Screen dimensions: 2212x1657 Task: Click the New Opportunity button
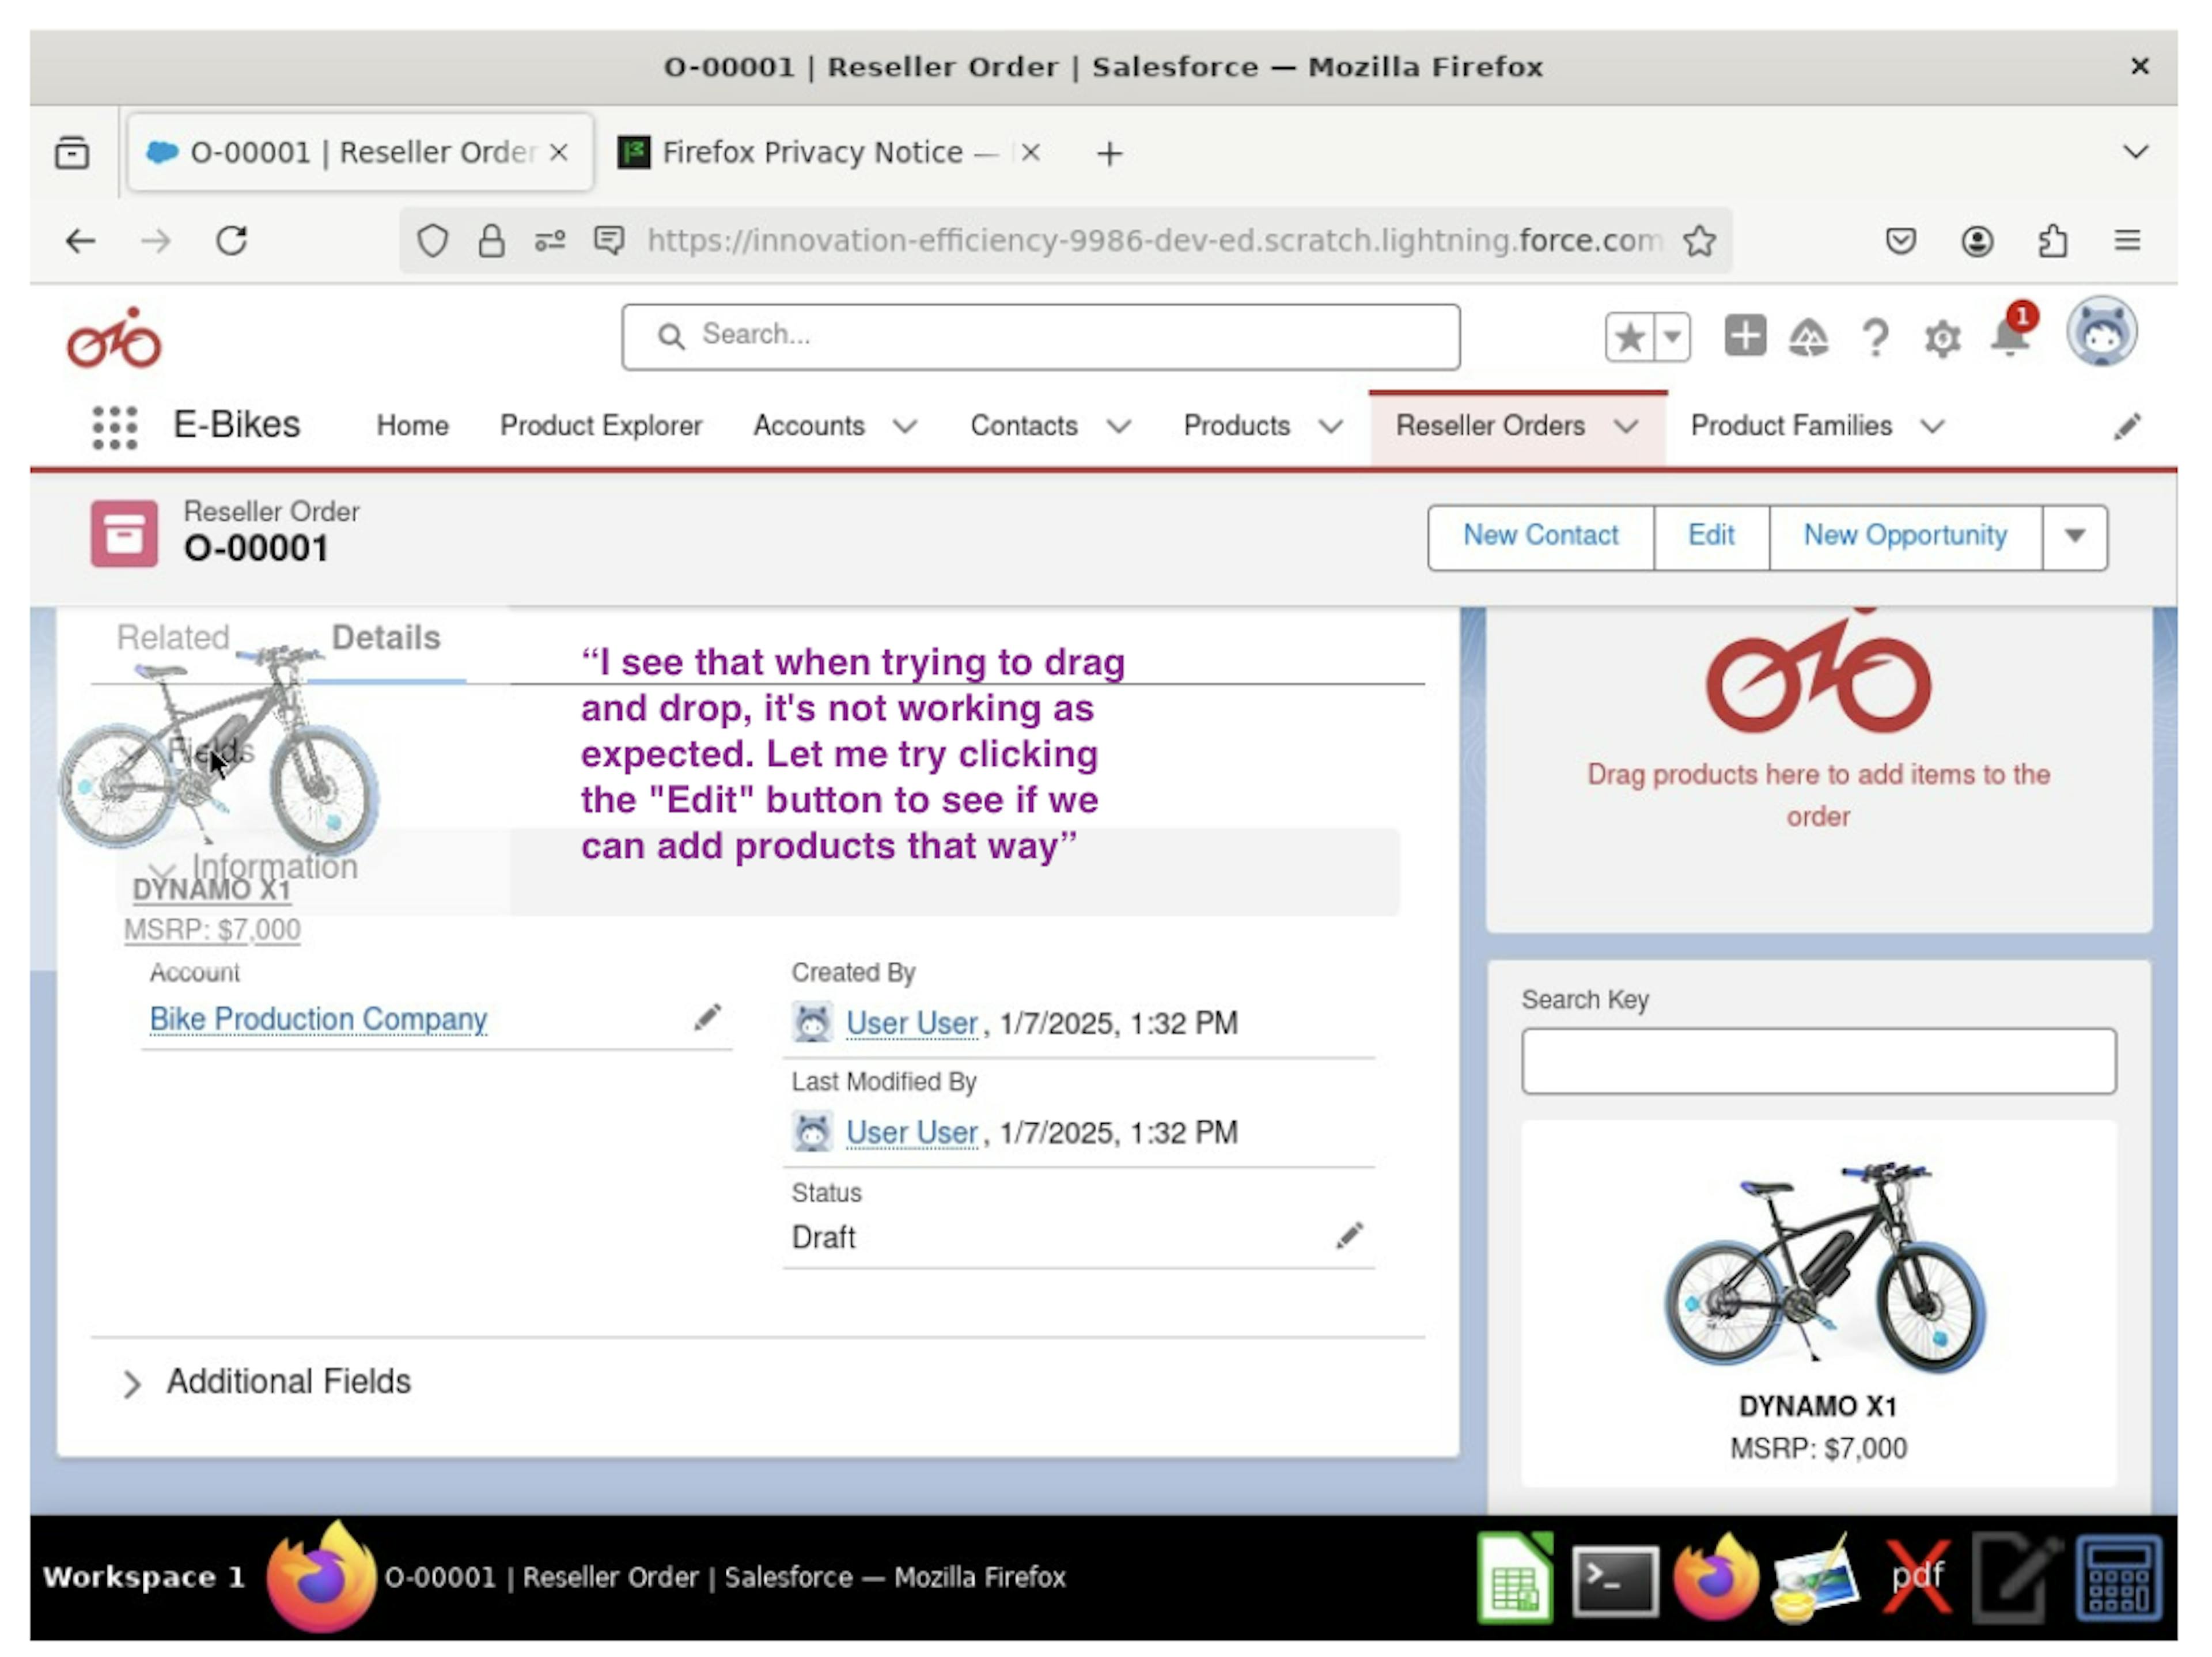[1905, 537]
